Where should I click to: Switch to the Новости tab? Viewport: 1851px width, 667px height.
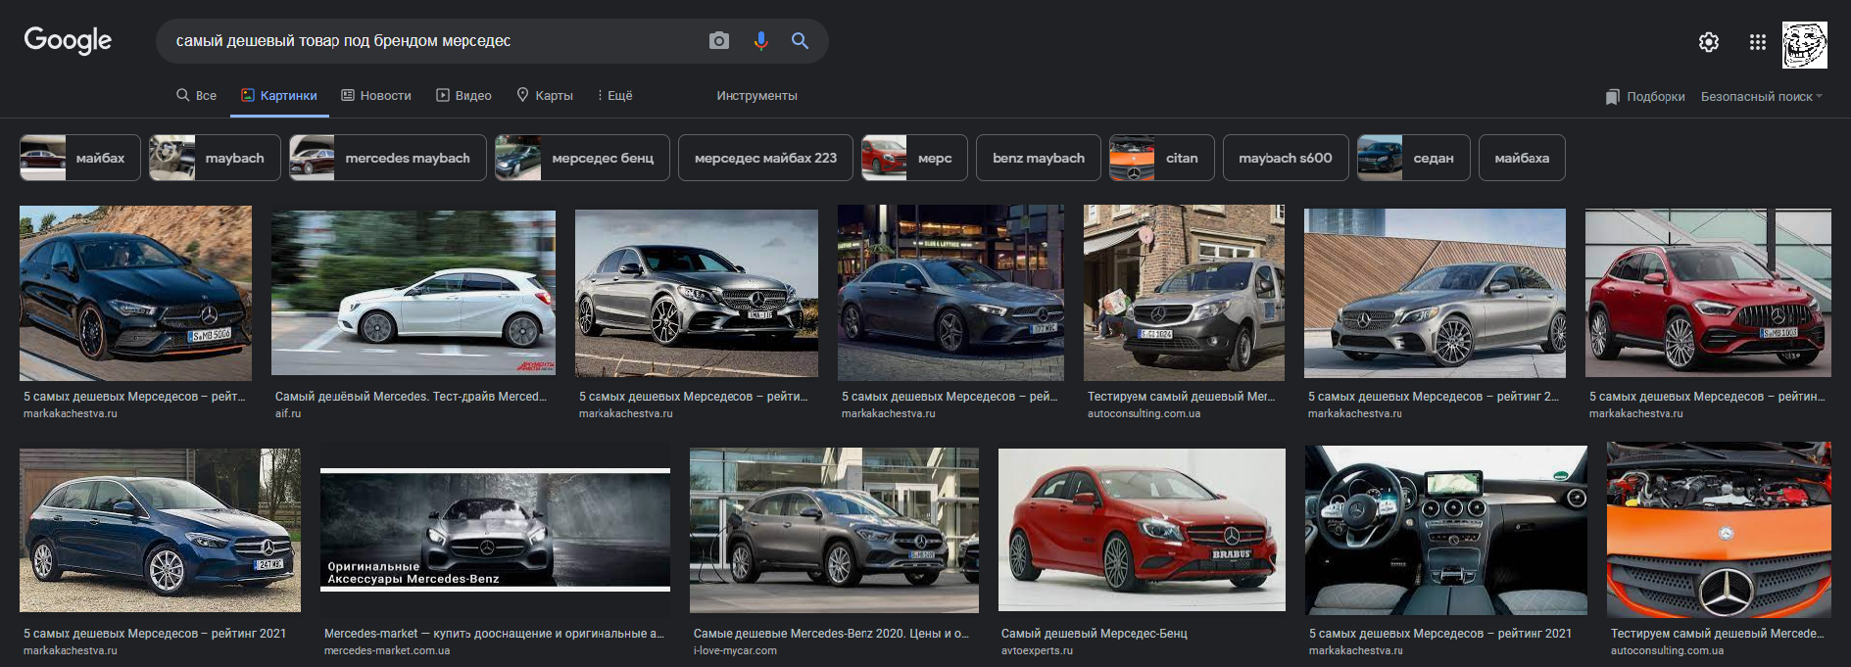click(376, 96)
